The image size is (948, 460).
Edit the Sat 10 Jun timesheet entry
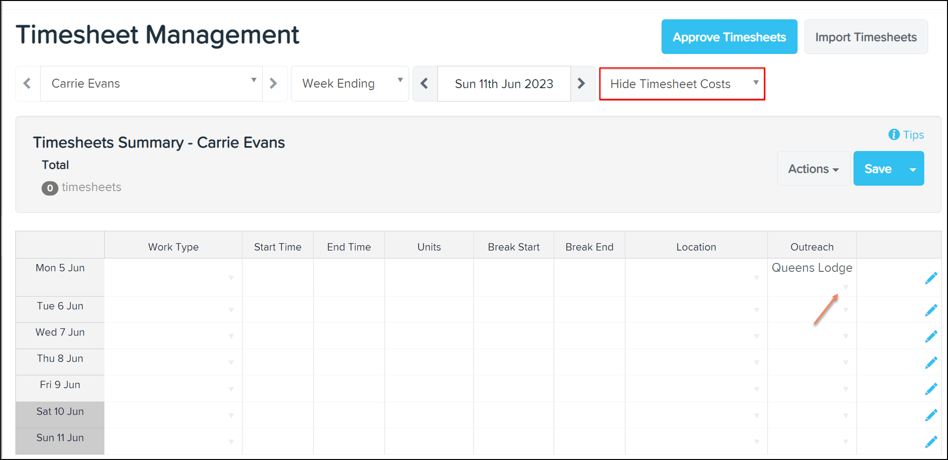(931, 415)
